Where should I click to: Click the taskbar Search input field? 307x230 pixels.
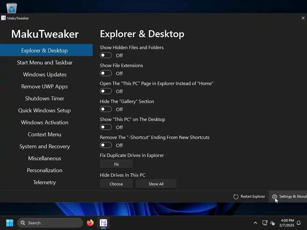pyautogui.click(x=50, y=223)
